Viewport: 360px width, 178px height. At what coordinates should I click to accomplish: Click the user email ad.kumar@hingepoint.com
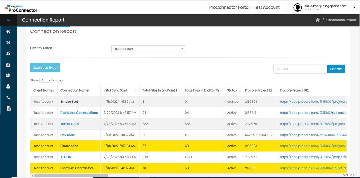[325, 6]
